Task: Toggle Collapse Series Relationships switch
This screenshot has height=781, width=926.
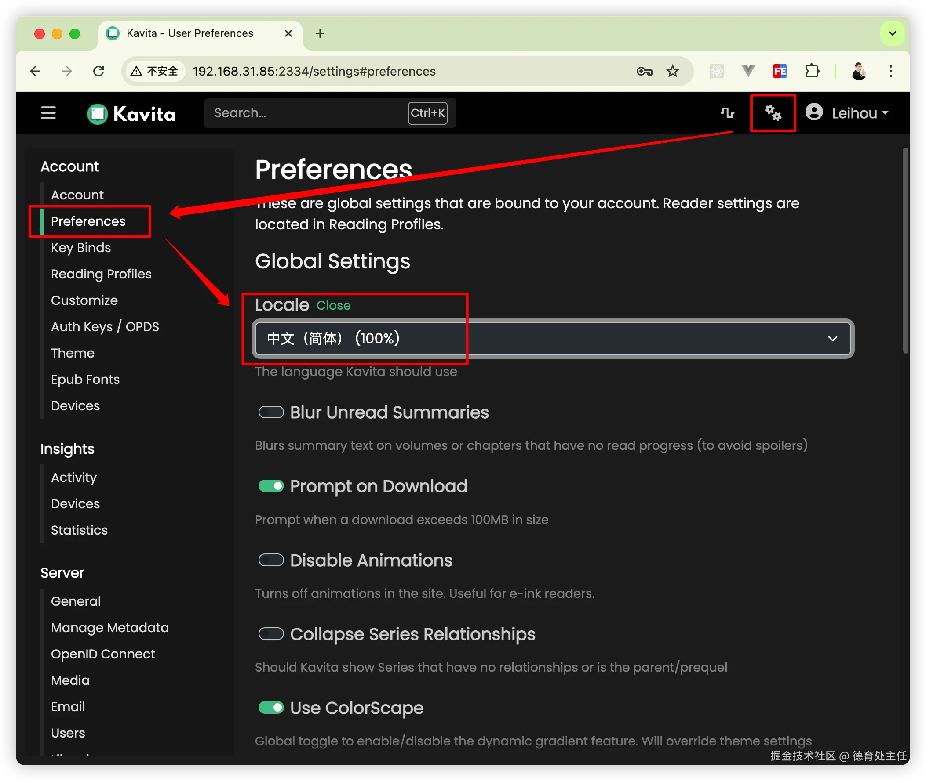Action: click(x=271, y=634)
